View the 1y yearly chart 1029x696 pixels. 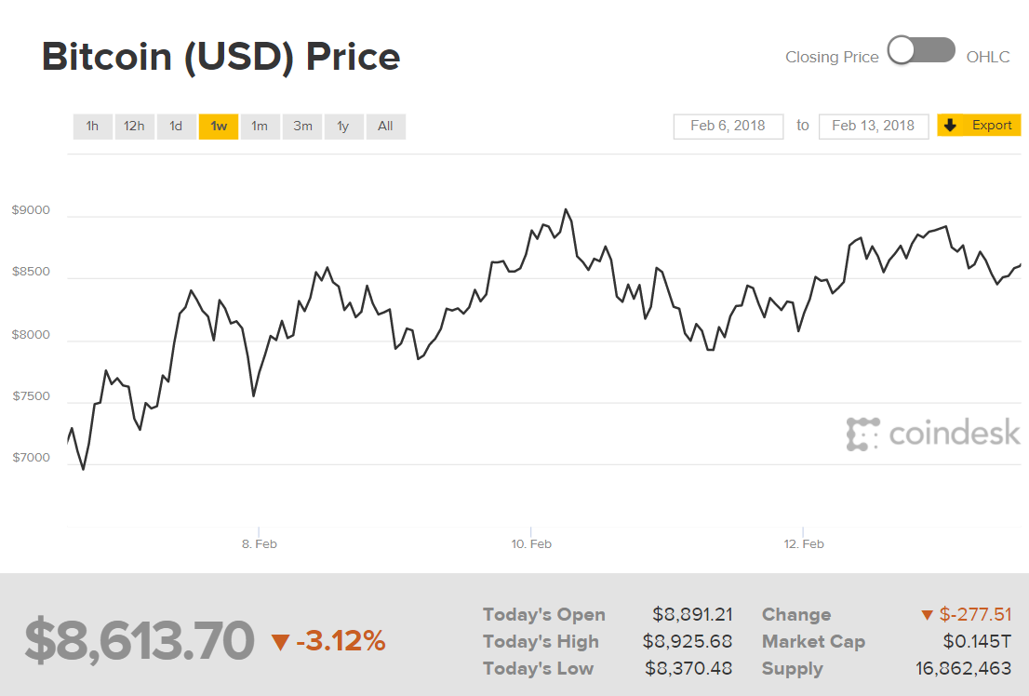343,126
